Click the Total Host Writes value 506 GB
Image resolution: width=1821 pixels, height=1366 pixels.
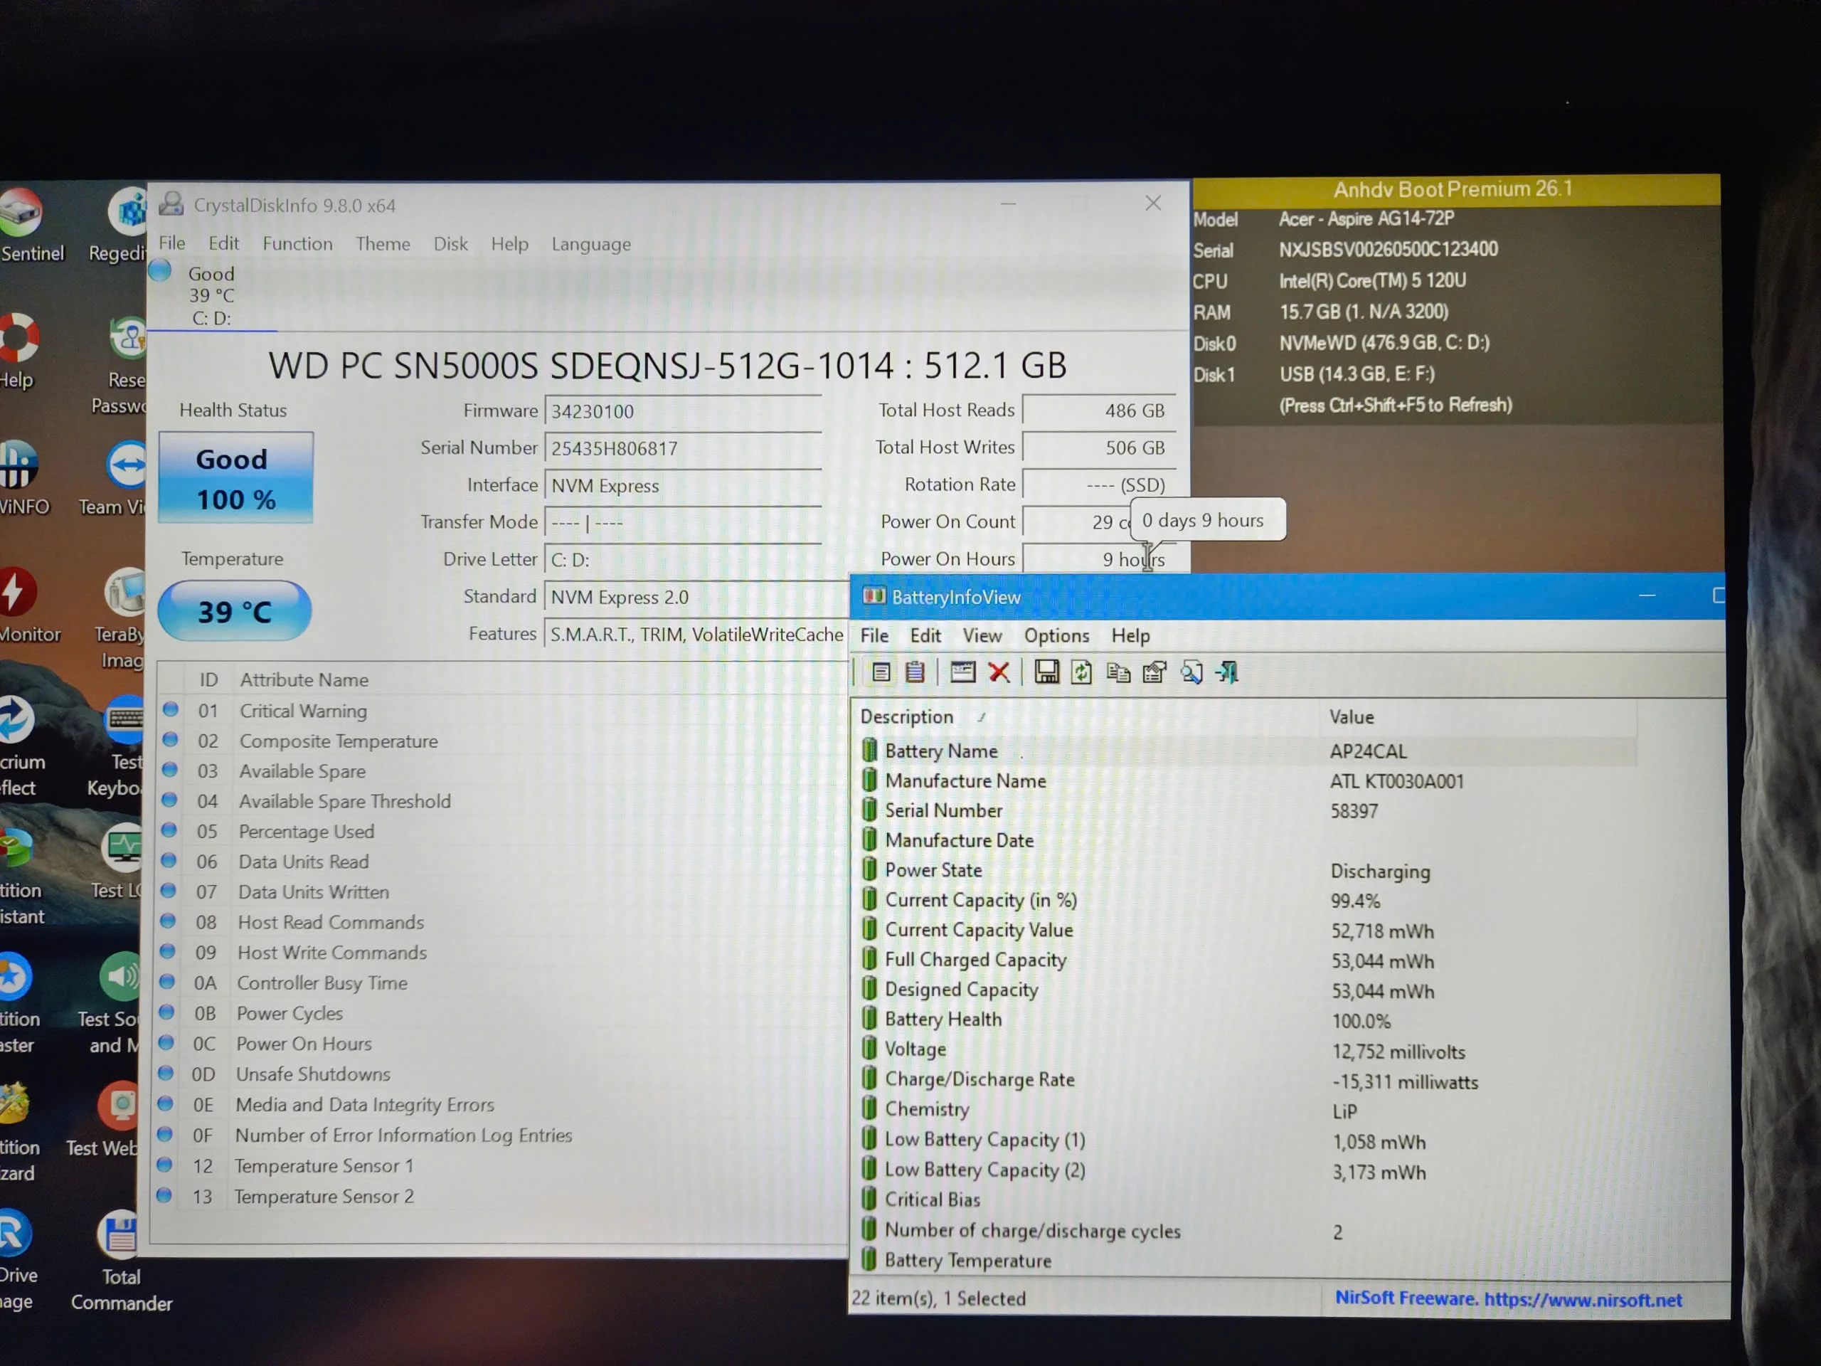[x=1099, y=448]
